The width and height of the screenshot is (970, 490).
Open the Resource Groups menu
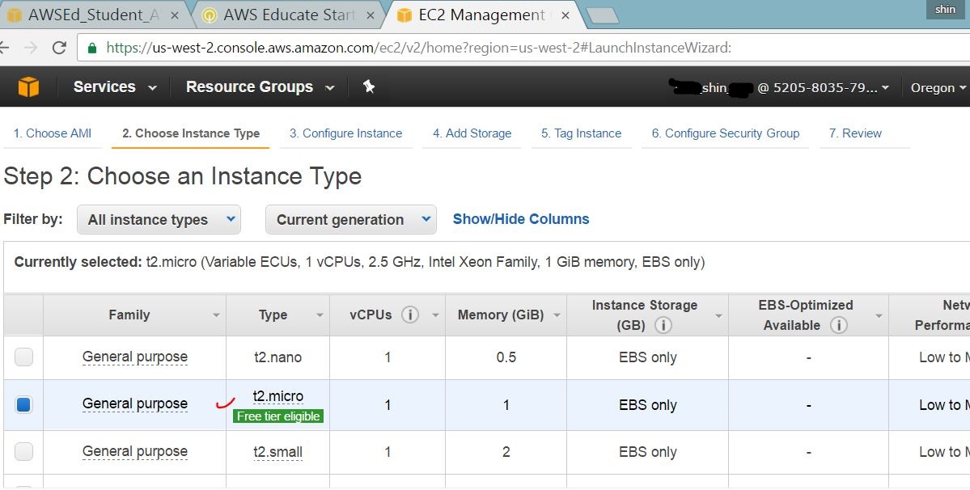coord(260,87)
